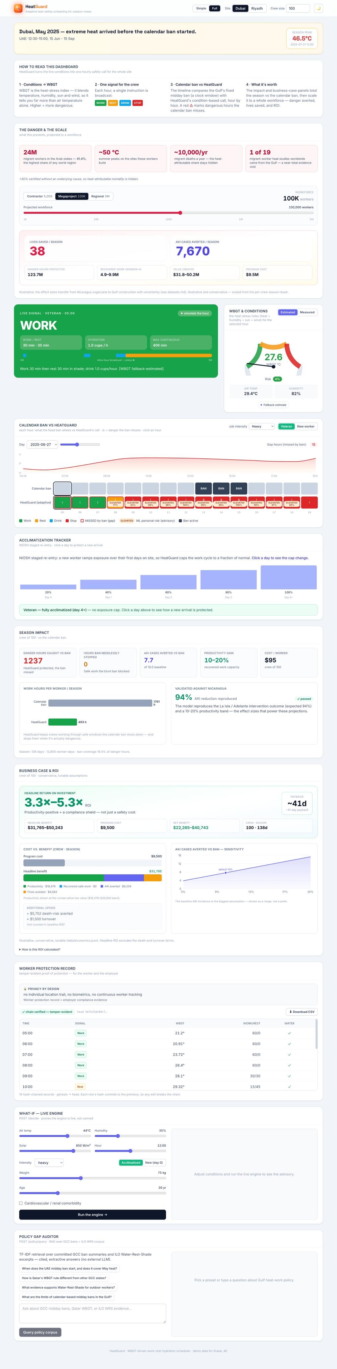Select Riyadh site tab
337x1369 pixels.
(x=257, y=9)
